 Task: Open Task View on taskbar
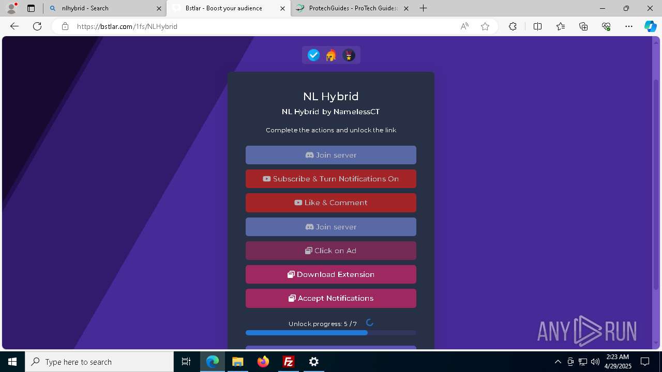[x=187, y=362]
